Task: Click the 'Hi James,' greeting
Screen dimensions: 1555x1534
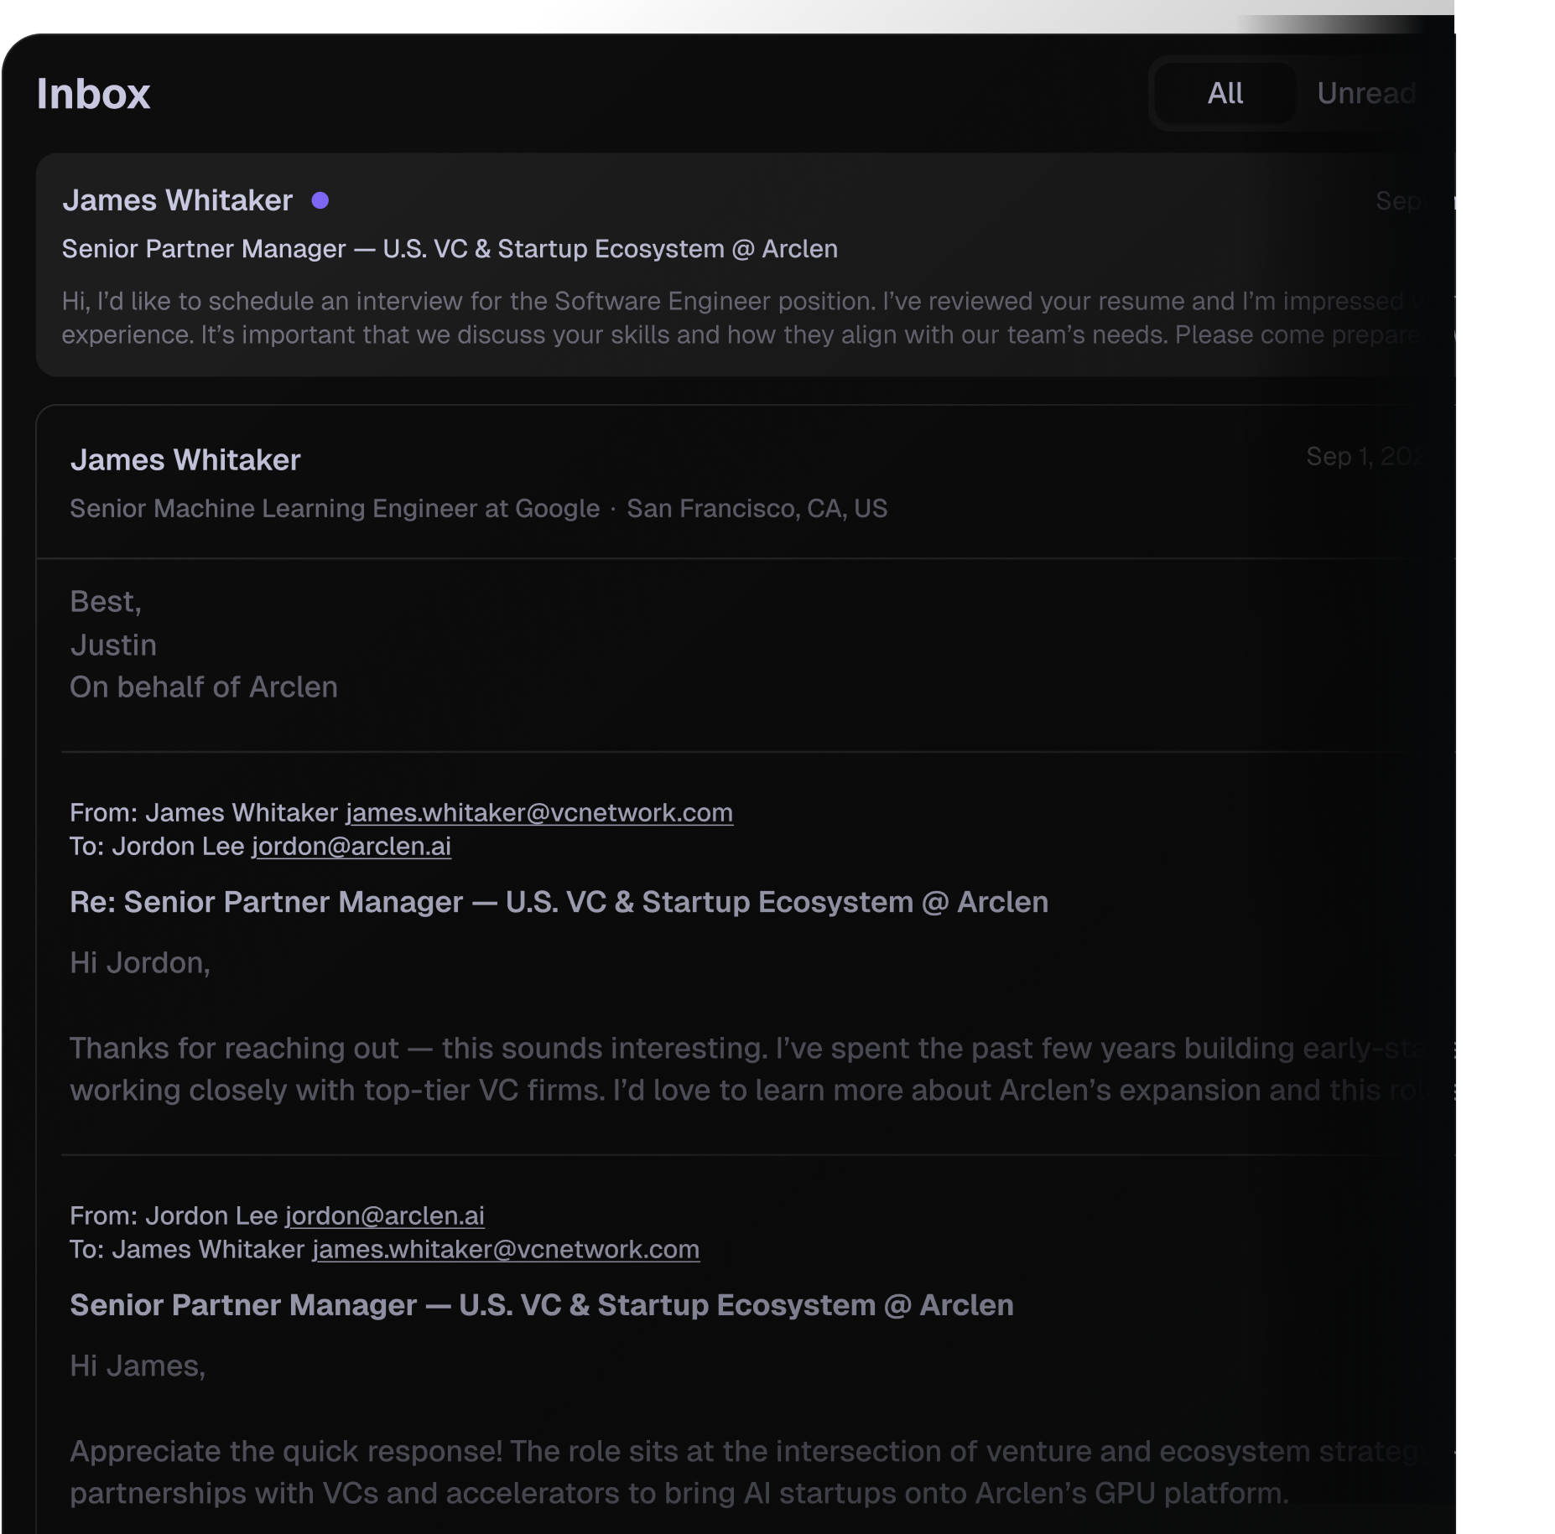Action: click(x=138, y=1366)
